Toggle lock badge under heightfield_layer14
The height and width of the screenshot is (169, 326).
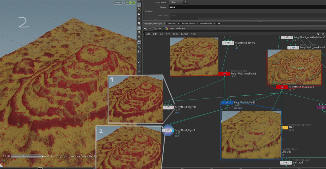(x=176, y=110)
